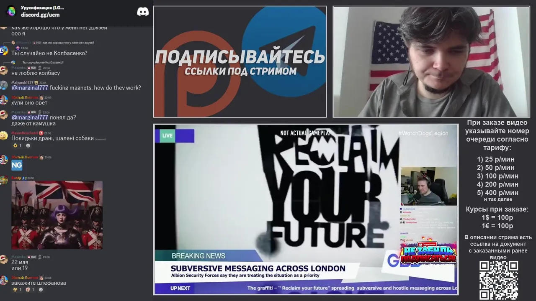Image resolution: width=536 pixels, height=301 pixels.
Task: Click the avatar beside the NG emoji message
Action: coord(4,160)
